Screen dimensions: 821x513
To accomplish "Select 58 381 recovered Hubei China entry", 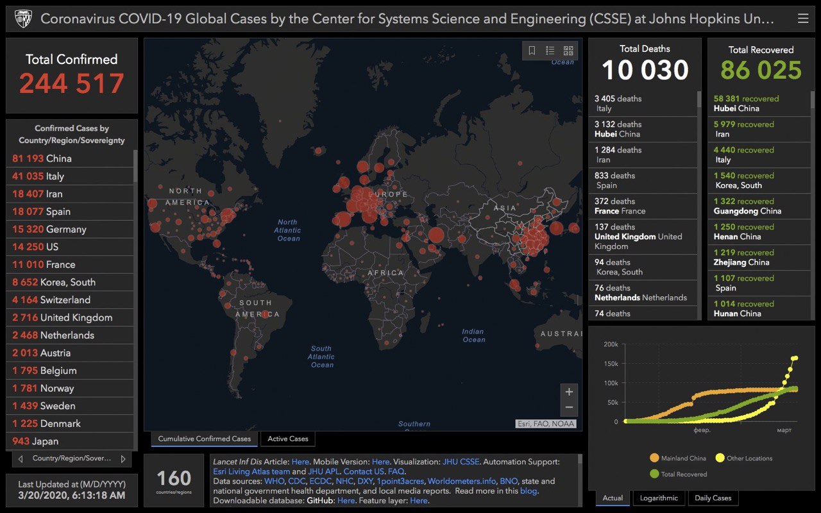I will click(759, 103).
